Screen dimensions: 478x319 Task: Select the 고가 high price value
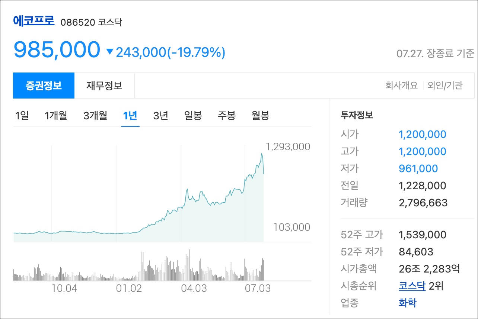(423, 151)
